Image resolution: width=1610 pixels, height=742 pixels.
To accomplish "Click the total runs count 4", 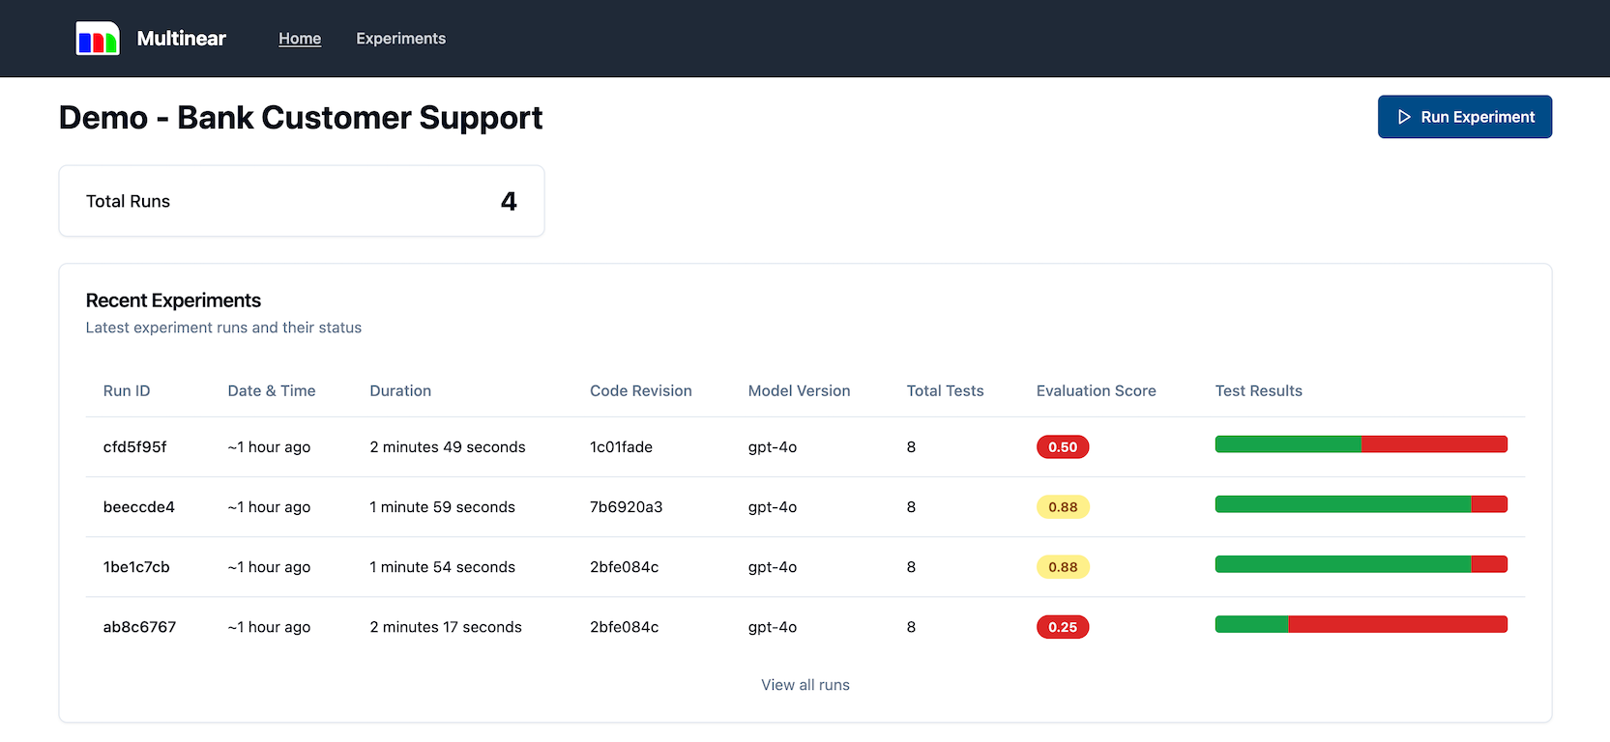I will (509, 201).
